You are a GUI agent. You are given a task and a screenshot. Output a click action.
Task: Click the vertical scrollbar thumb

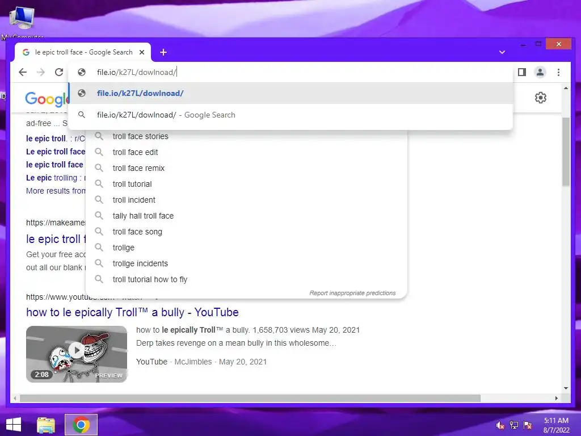click(566, 152)
